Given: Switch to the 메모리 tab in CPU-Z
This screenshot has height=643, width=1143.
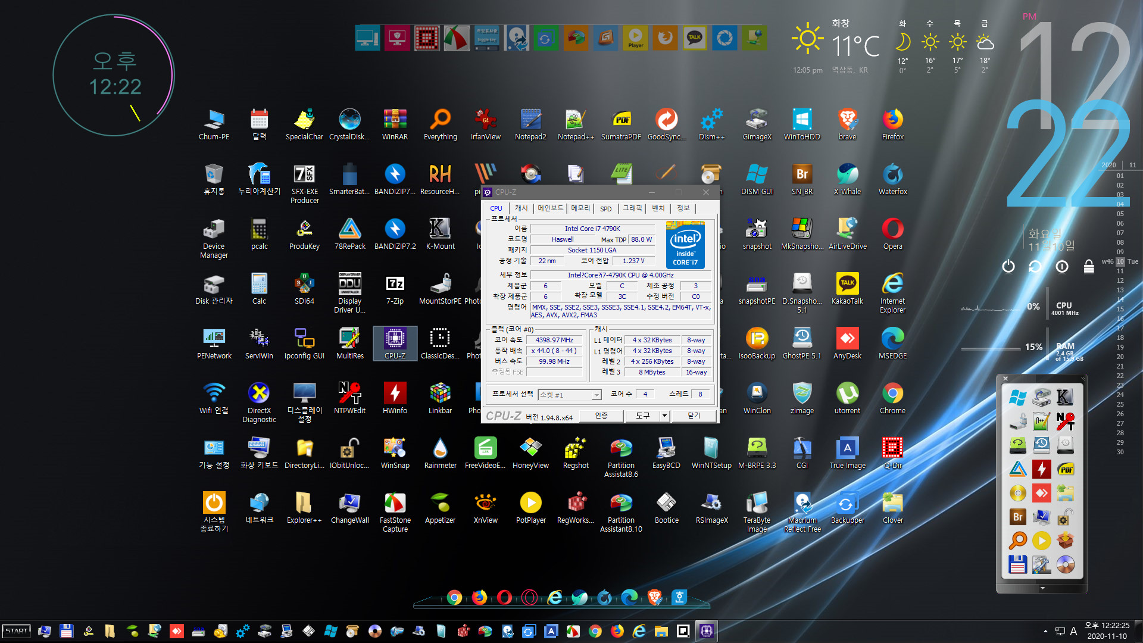Looking at the screenshot, I should pos(580,208).
